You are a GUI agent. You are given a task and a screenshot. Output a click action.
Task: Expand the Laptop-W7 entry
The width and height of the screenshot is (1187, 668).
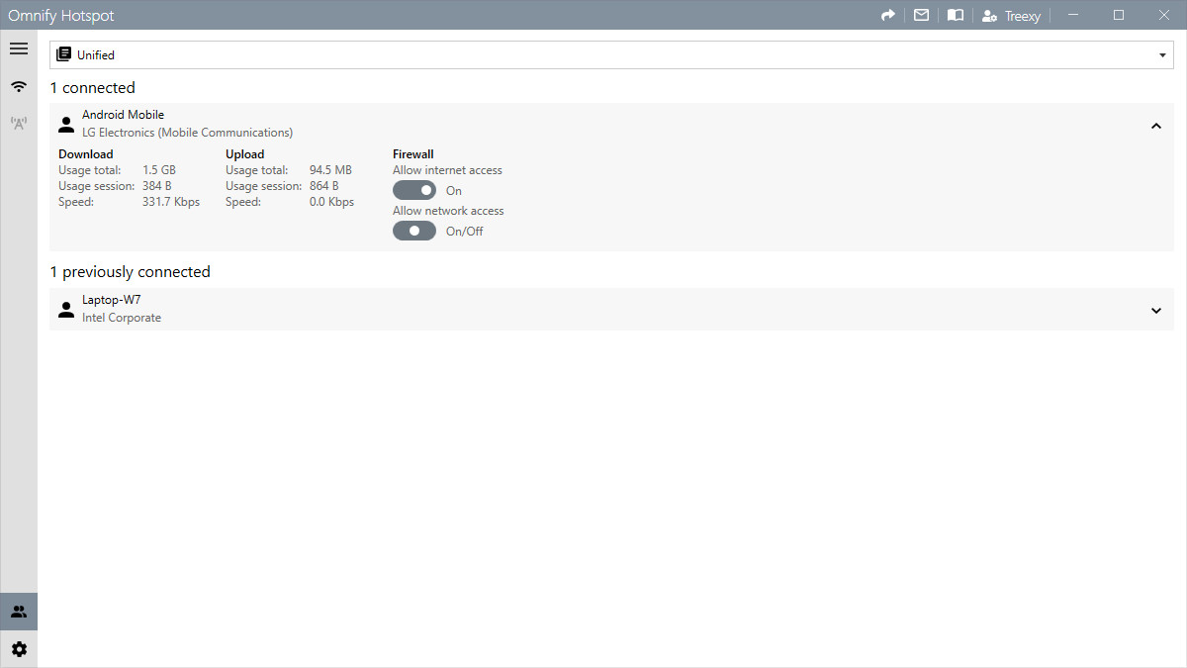tap(1155, 310)
